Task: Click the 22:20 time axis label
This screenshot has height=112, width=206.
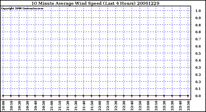Action: pyautogui.click(x=116, y=106)
